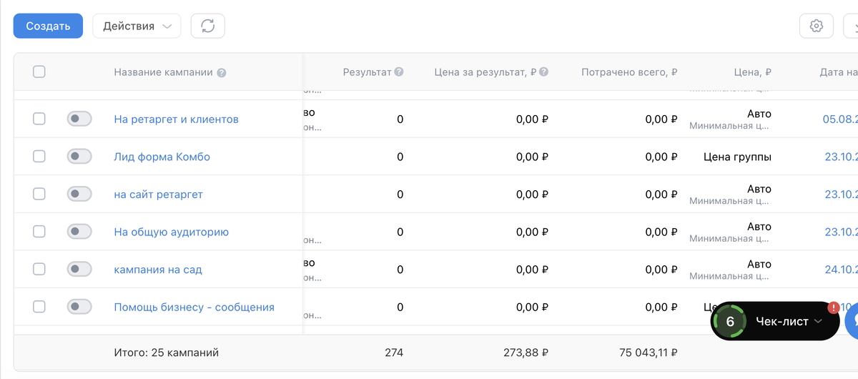Select all campaigns with header checkbox
This screenshot has height=379, width=858.
tap(39, 72)
